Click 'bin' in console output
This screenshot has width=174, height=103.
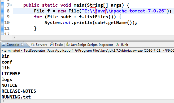pos(6,56)
